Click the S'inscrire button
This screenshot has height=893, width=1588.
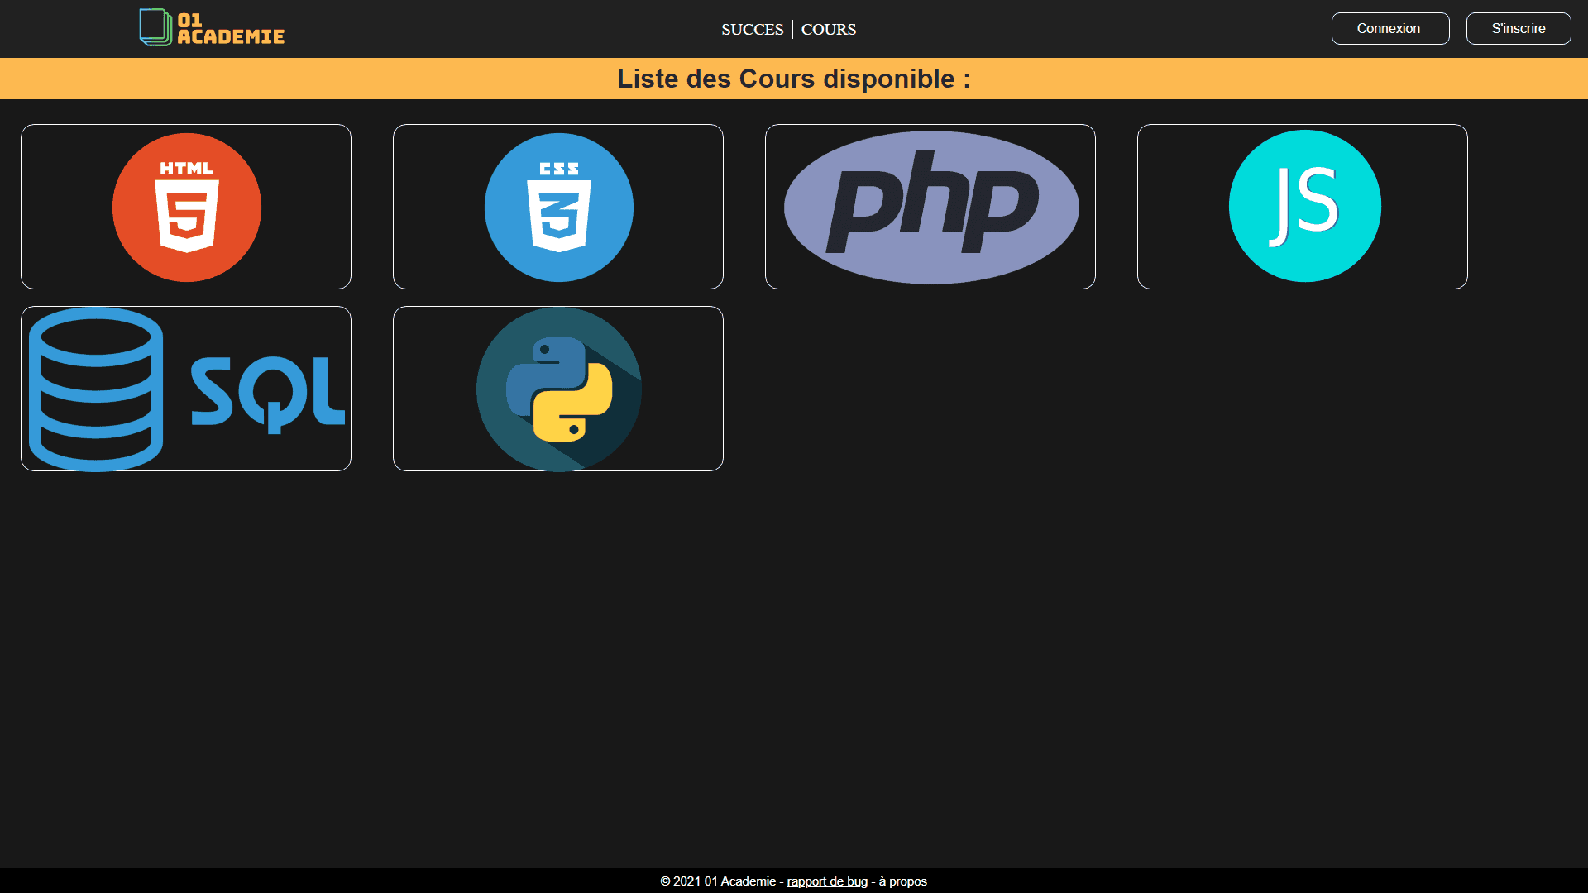tap(1519, 29)
